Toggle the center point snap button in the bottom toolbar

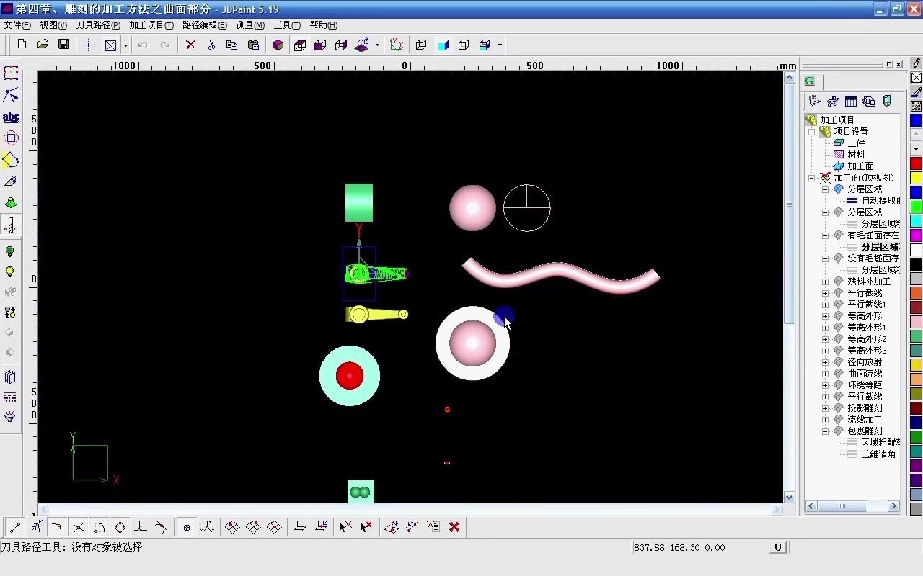[x=187, y=527]
